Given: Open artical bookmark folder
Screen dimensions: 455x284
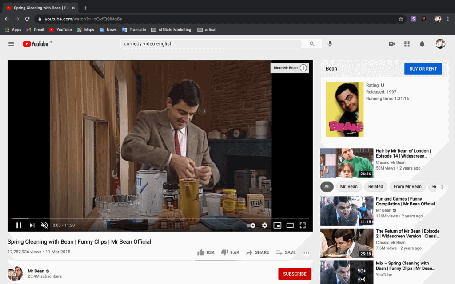Looking at the screenshot, I should [x=207, y=30].
